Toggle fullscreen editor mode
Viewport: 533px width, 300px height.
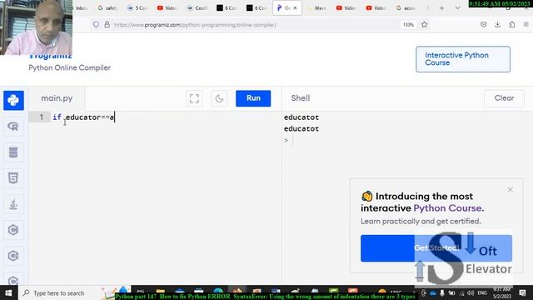click(194, 98)
